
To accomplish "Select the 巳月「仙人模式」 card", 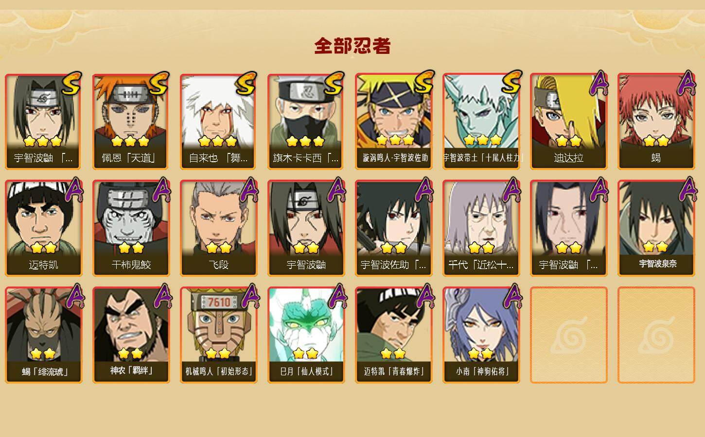I will coord(306,335).
